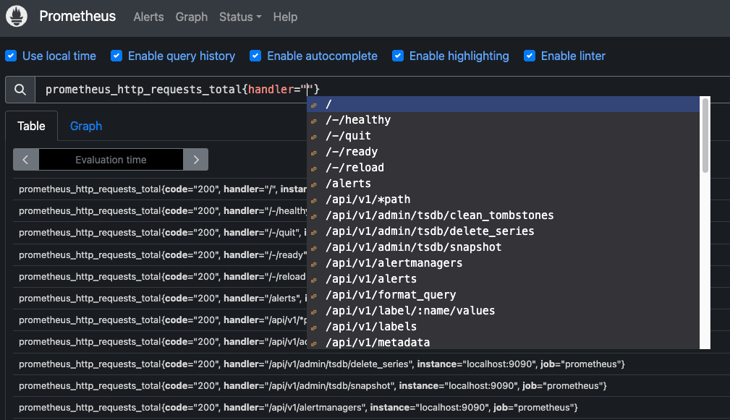Open the Help menu item
Image resolution: width=730 pixels, height=420 pixels.
pos(285,17)
